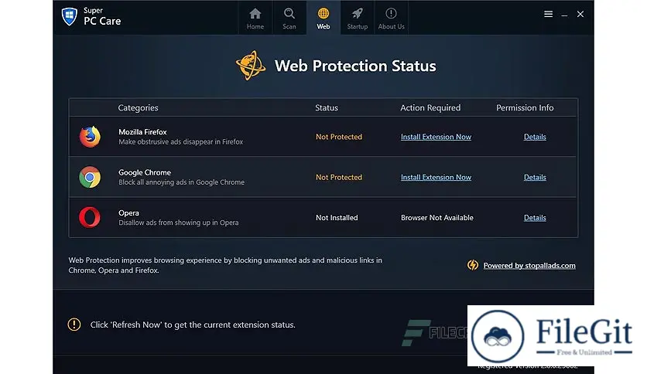Click 'Block all annoying ads in Google Chrome'
This screenshot has width=647, height=374.
click(x=182, y=182)
